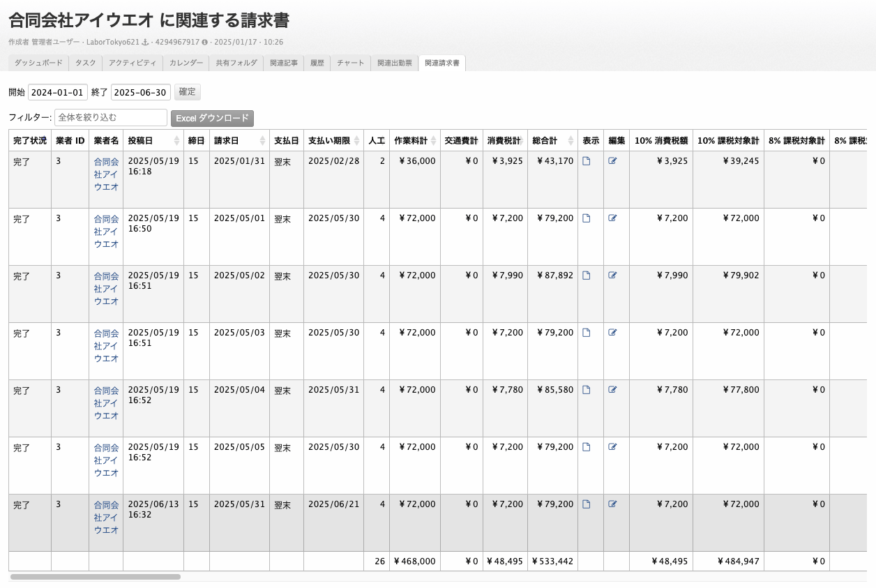
Task: View the invoice document totaling ￥85,580
Action: click(586, 390)
